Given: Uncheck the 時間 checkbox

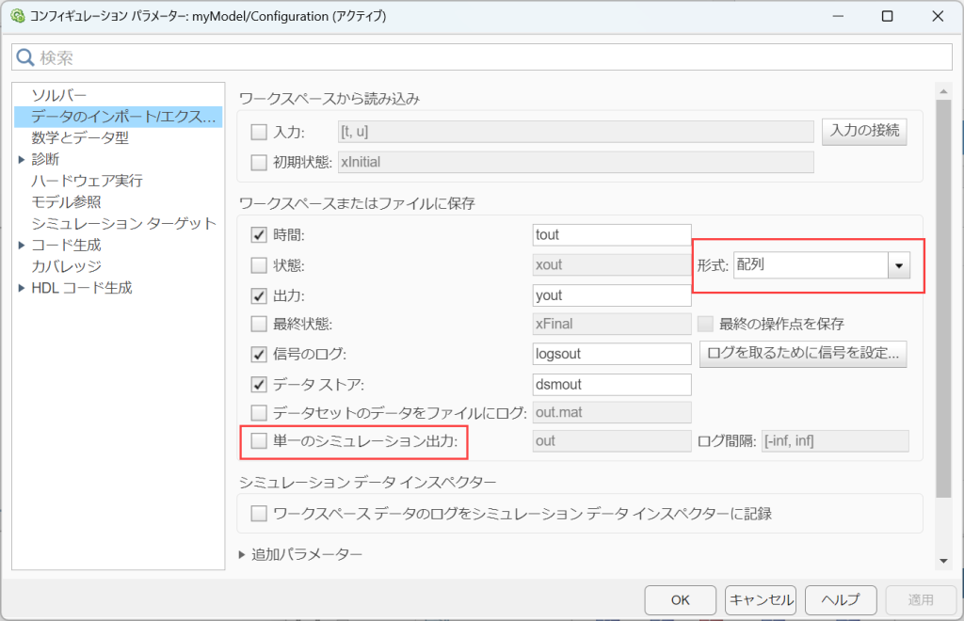Looking at the screenshot, I should (x=259, y=234).
